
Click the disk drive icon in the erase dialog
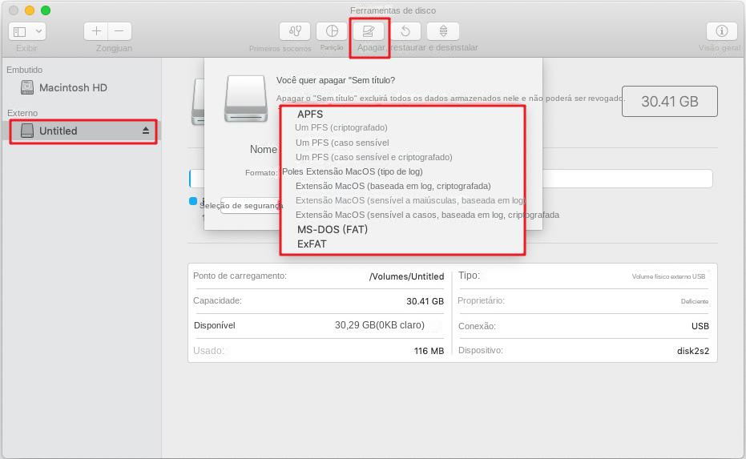pyautogui.click(x=246, y=99)
